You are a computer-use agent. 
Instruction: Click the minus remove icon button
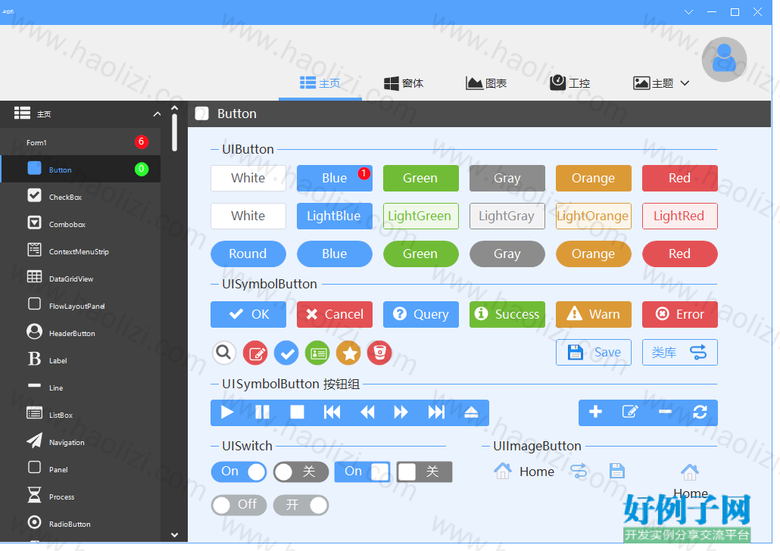(x=665, y=412)
